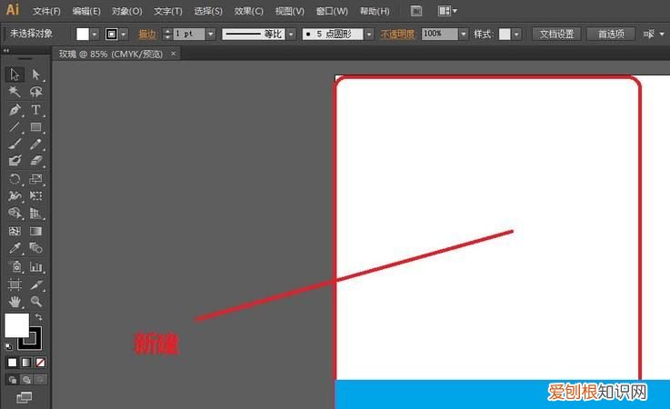Screen dimensions: 670x409
Task: Select the Rectangle tool
Action: click(35, 127)
